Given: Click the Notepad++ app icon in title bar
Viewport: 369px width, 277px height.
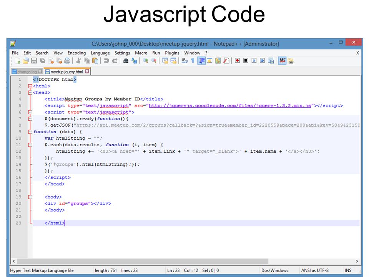Looking at the screenshot, I should tap(13, 43).
